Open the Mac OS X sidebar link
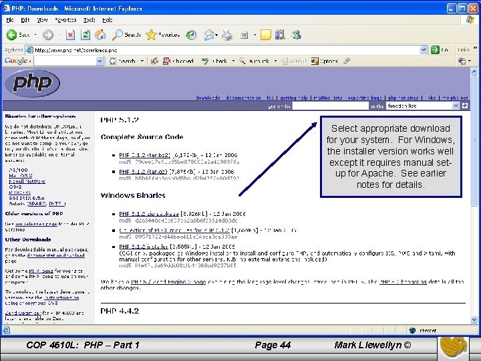 pos(21,176)
